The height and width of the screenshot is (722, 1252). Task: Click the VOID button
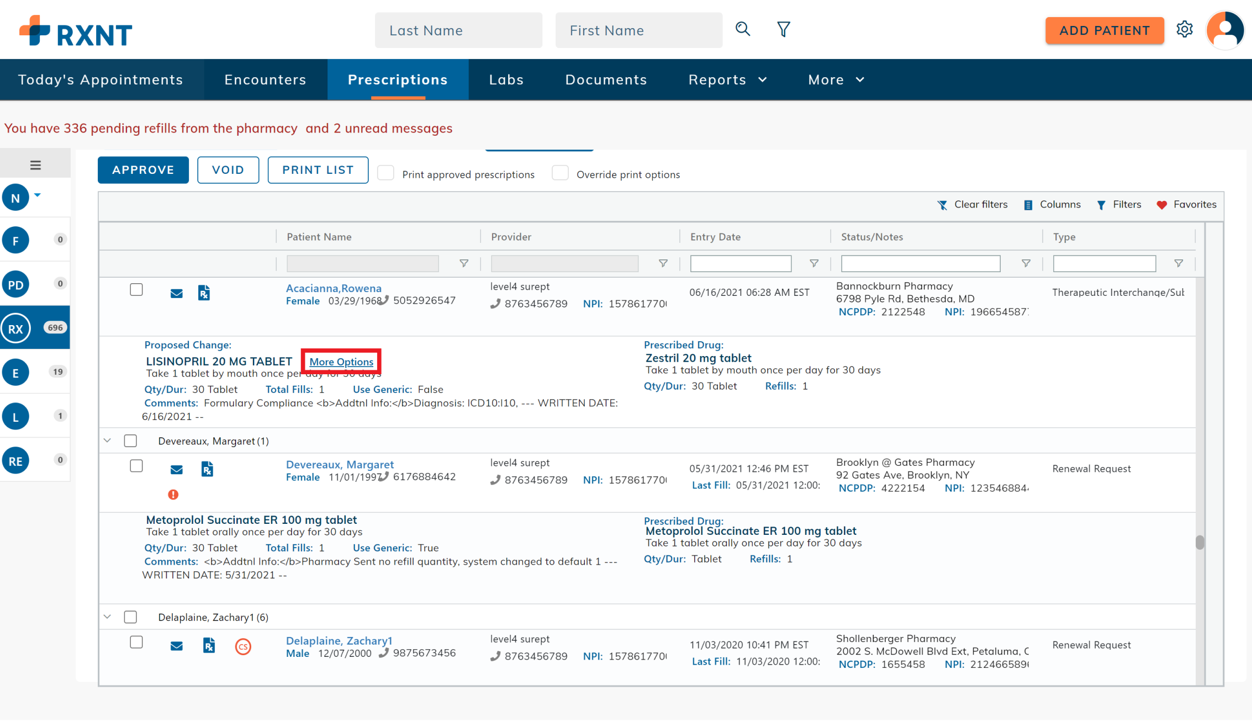[228, 169]
